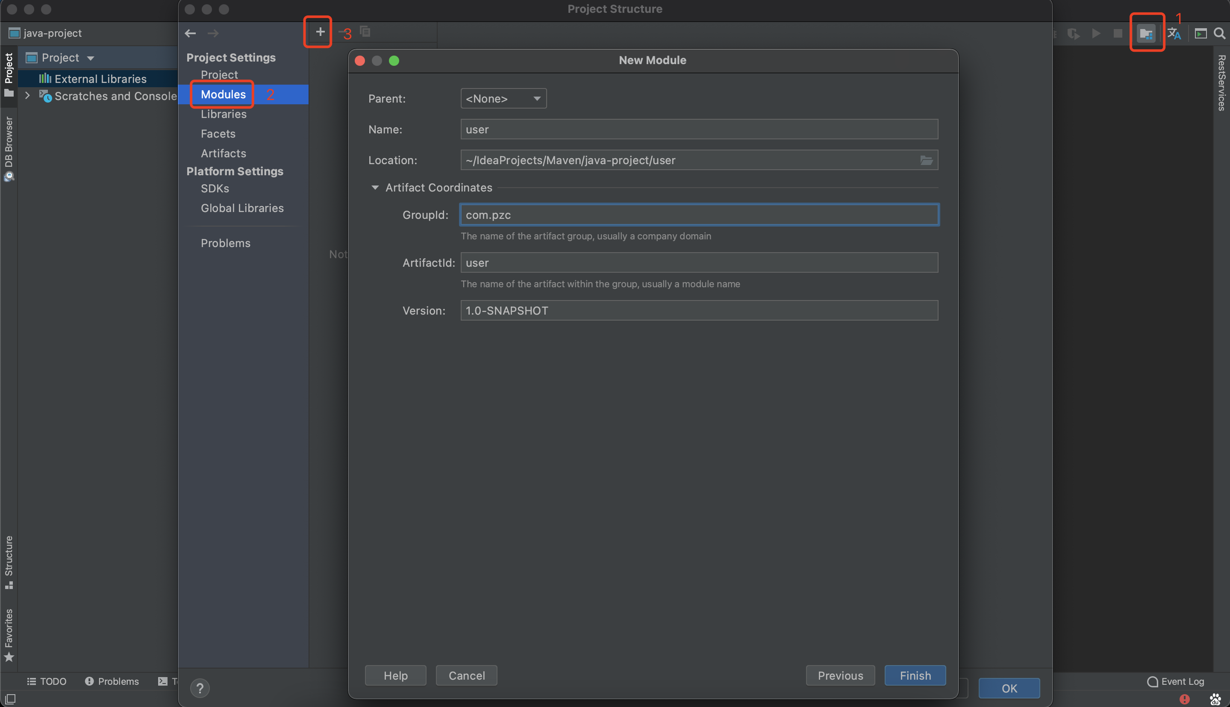This screenshot has height=707, width=1230.
Task: Select Libraries in Project Settings
Action: (x=223, y=114)
